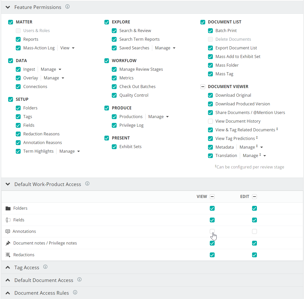
Task: Uncheck the Batch Print checkbox
Action: click(210, 31)
